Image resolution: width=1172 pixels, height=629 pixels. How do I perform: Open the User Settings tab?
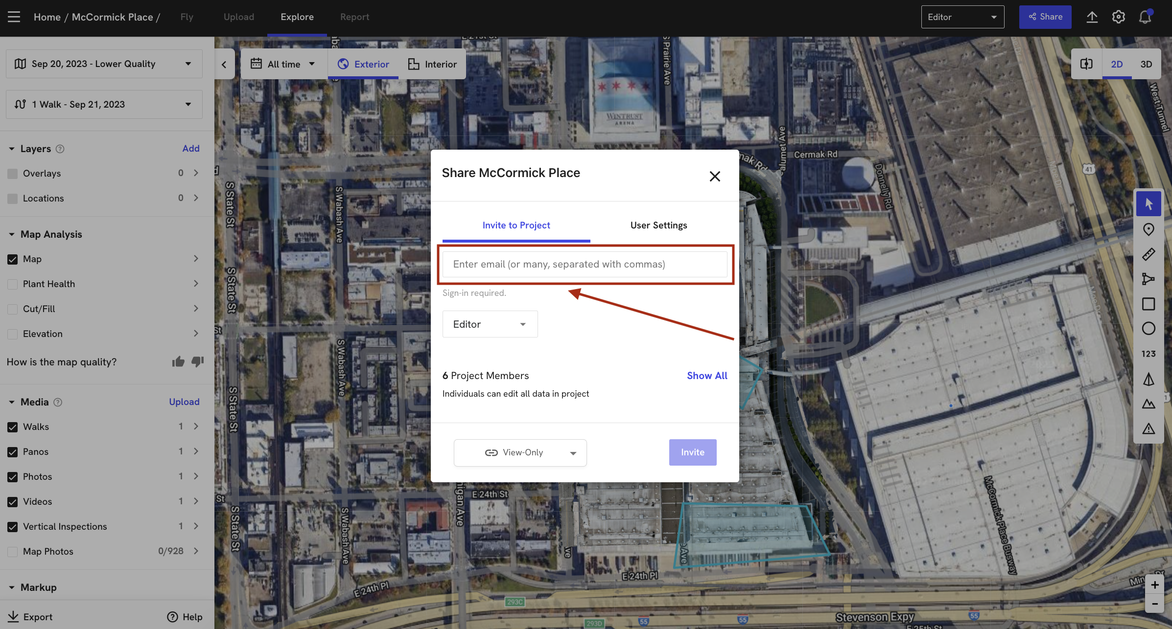pos(658,225)
